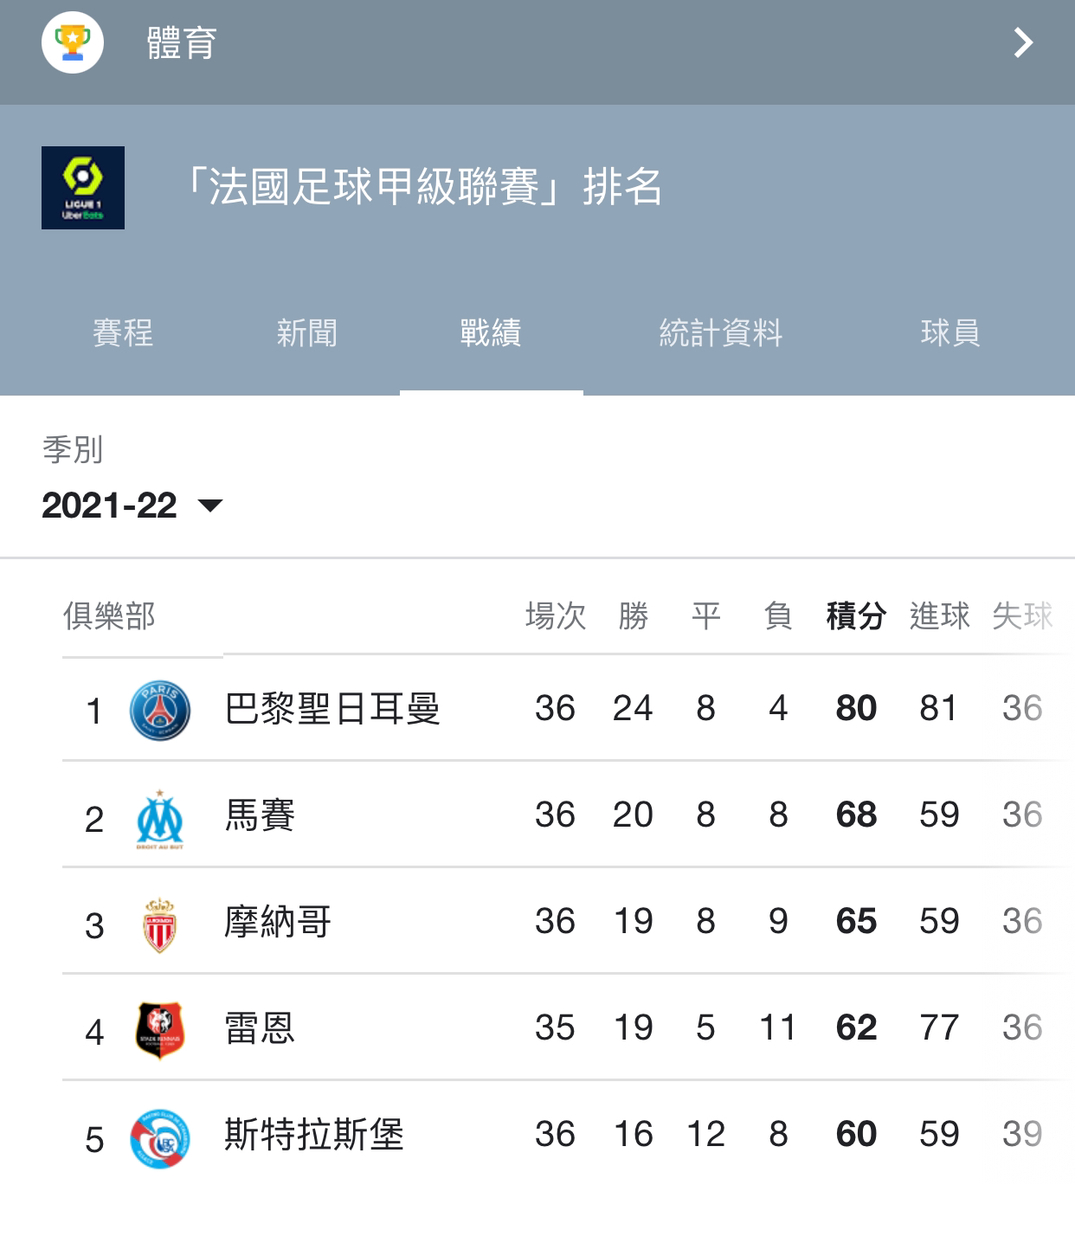Click the sports trophy icon

pos(73,42)
